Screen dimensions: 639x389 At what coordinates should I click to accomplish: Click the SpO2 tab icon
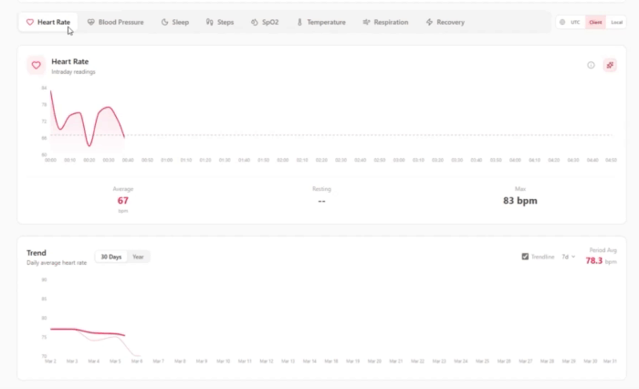tap(255, 22)
